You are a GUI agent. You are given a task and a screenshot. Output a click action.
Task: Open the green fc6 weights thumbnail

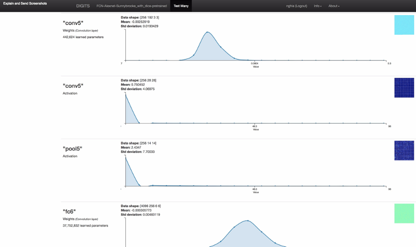[404, 213]
